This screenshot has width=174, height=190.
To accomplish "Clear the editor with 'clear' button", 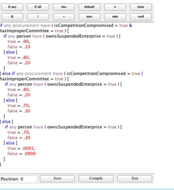I will point(141,7).
